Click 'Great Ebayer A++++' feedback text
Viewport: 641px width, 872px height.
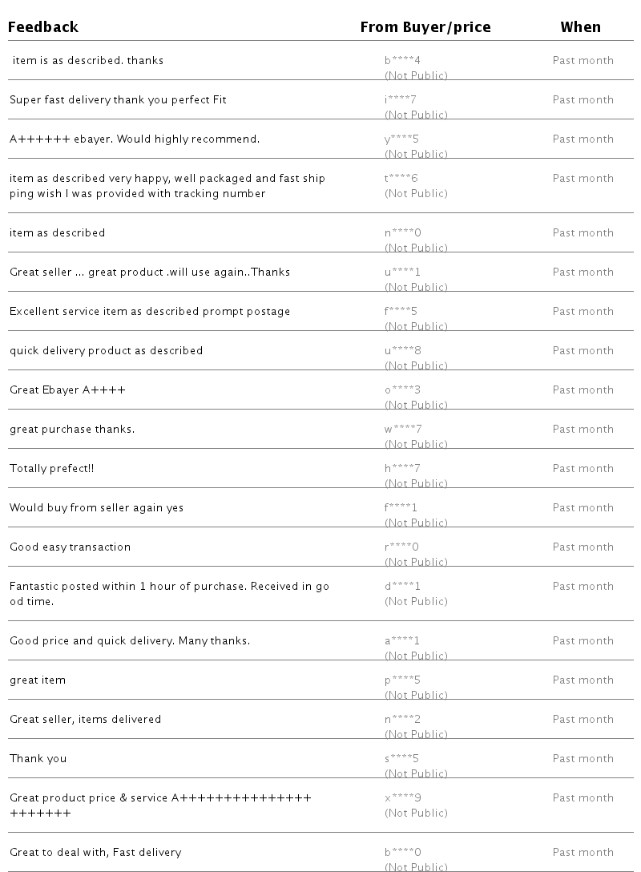[67, 390]
